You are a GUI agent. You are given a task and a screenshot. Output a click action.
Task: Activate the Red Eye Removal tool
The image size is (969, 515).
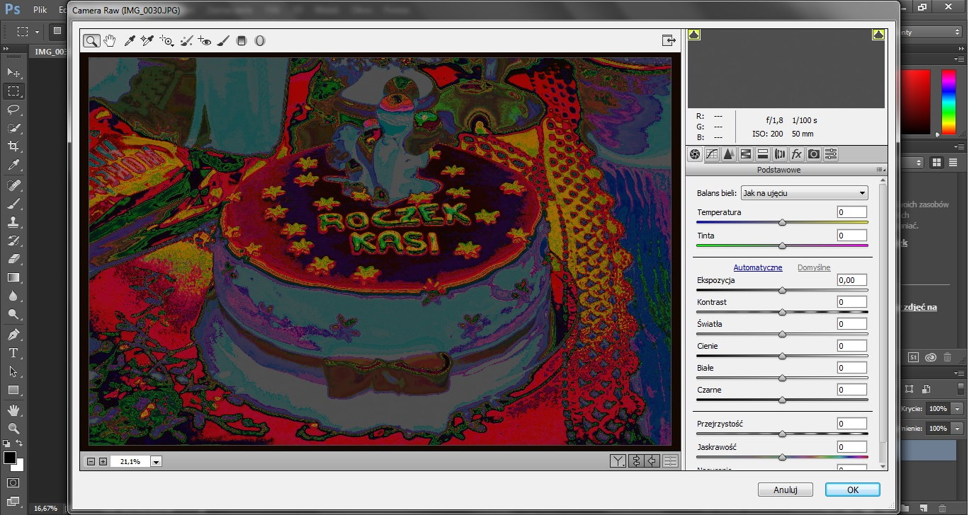pos(205,41)
